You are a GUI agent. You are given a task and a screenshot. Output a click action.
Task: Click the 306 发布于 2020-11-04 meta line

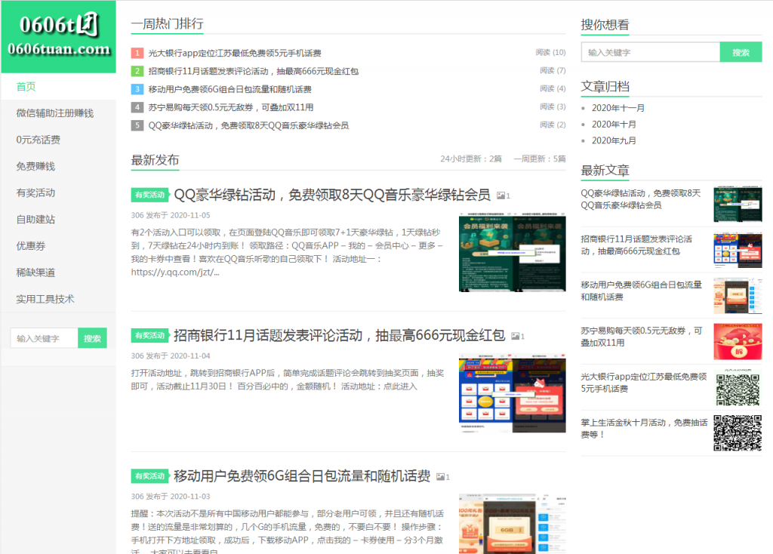[171, 355]
